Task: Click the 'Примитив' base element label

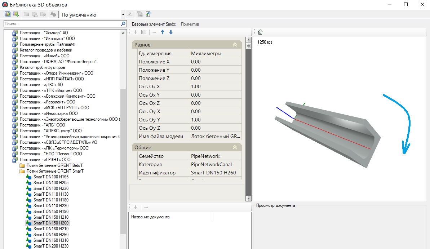Action: (190, 24)
